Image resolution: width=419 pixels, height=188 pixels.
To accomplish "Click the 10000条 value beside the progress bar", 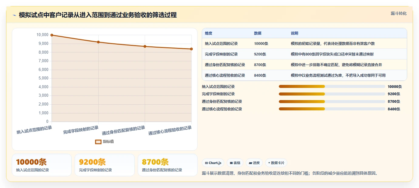I will coord(395,87).
